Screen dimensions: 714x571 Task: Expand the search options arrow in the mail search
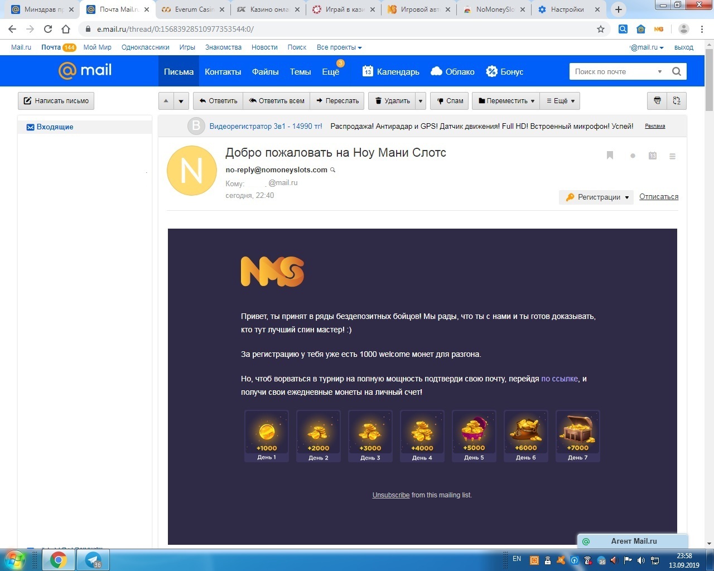coord(660,71)
